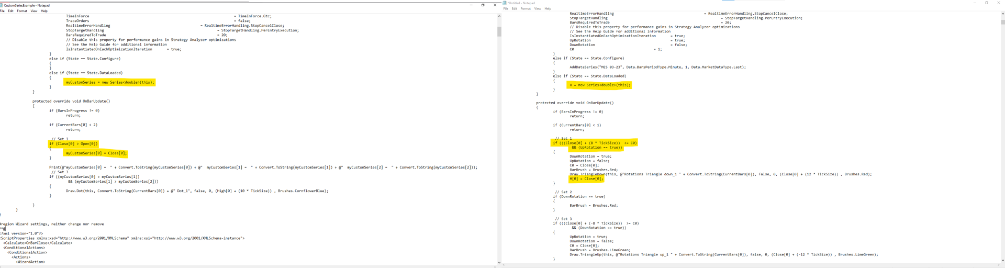Open Edit menu in CustomSeriesExample Notepad

11,11
